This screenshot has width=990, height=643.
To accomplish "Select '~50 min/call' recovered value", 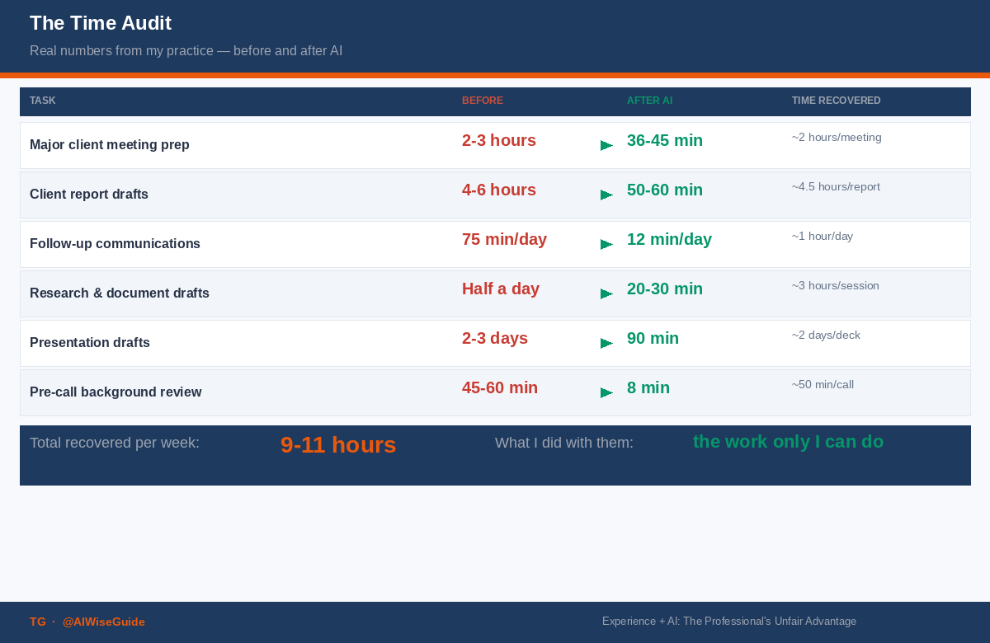I will pos(823,385).
